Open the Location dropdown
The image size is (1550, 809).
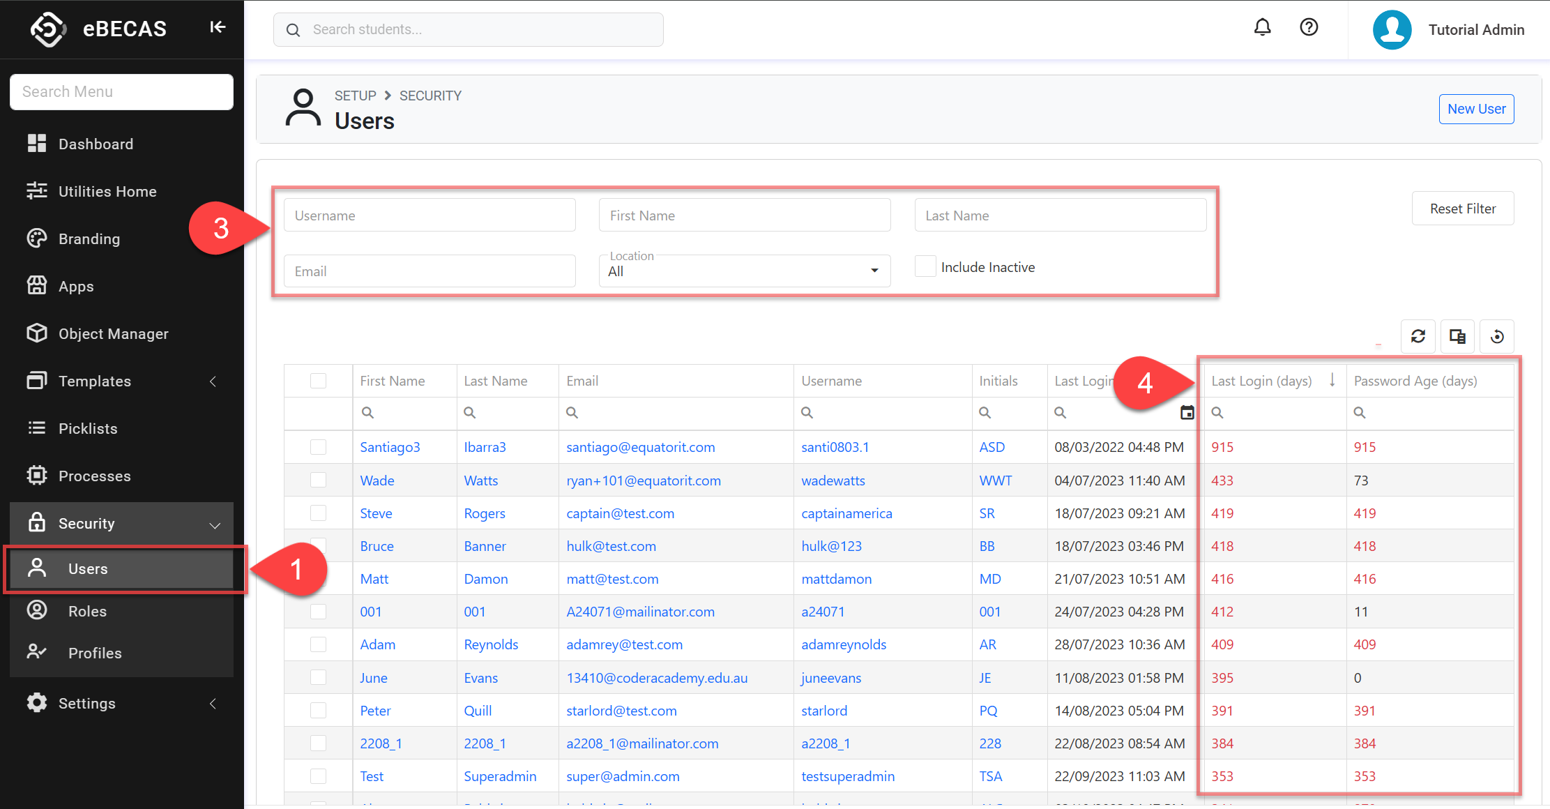point(744,271)
